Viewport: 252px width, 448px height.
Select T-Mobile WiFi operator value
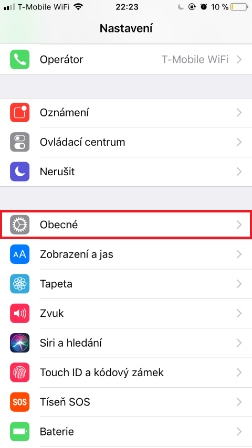click(195, 59)
